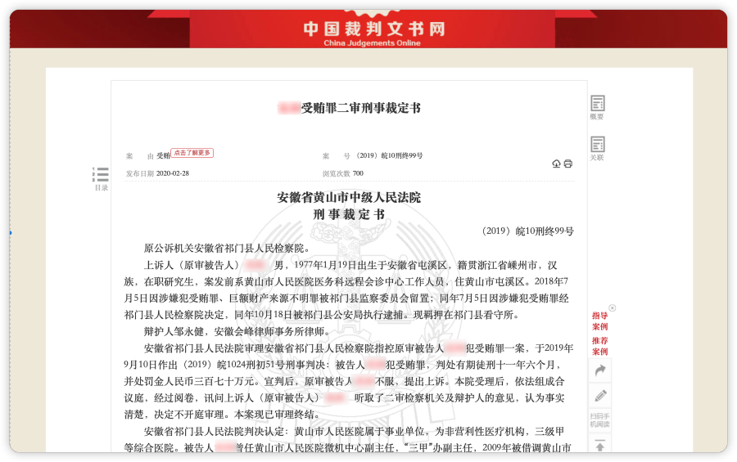Viewport: 737px width, 462px height.
Task: Click the share arrow icon in sidebar
Action: pos(599,370)
